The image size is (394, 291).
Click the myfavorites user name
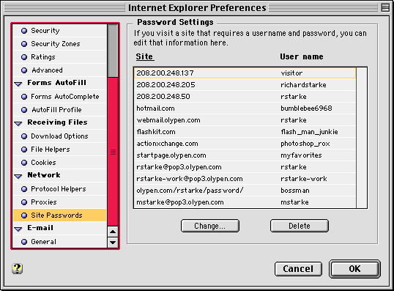(x=301, y=155)
